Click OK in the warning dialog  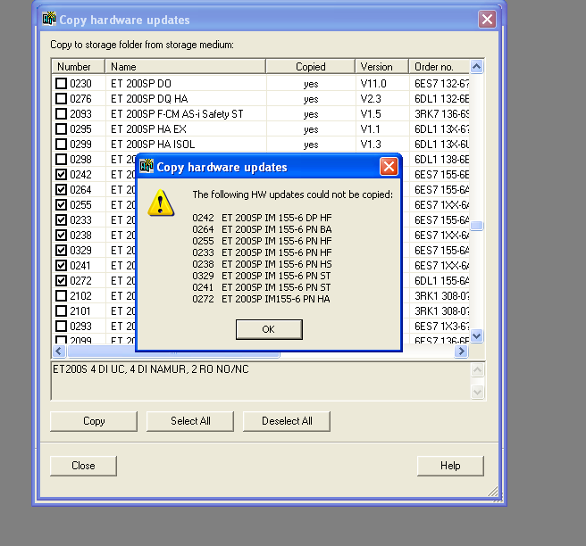tap(269, 329)
